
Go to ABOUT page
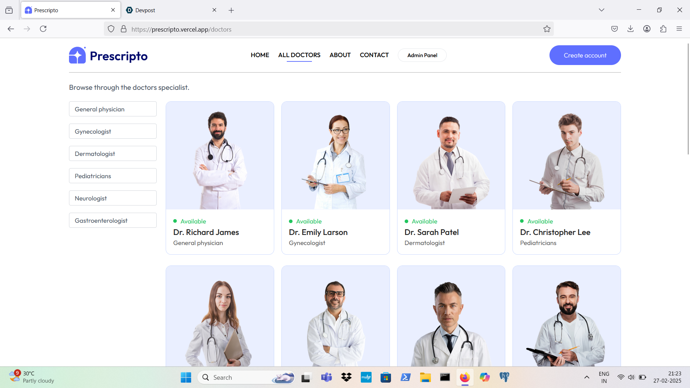pyautogui.click(x=340, y=55)
